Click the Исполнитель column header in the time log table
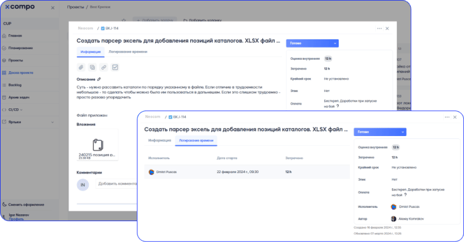This screenshot has height=242, width=464. click(159, 158)
